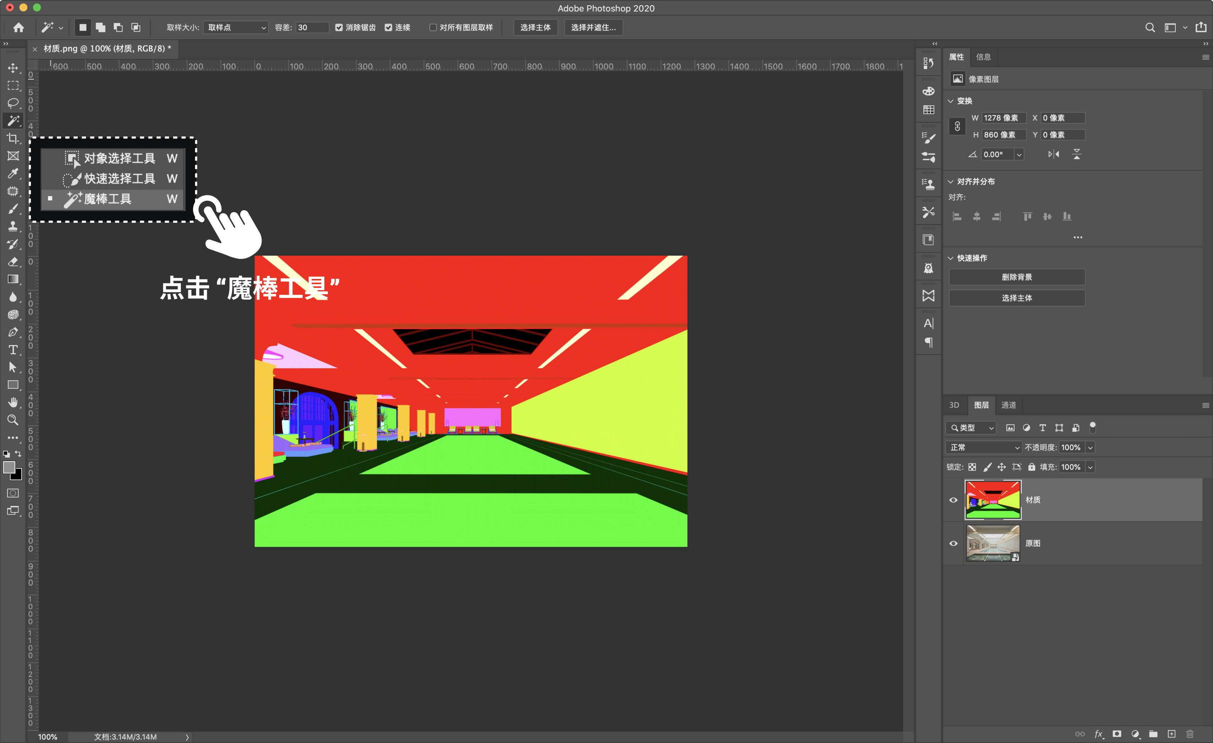Select the Zoom tool
The height and width of the screenshot is (743, 1213).
point(13,420)
